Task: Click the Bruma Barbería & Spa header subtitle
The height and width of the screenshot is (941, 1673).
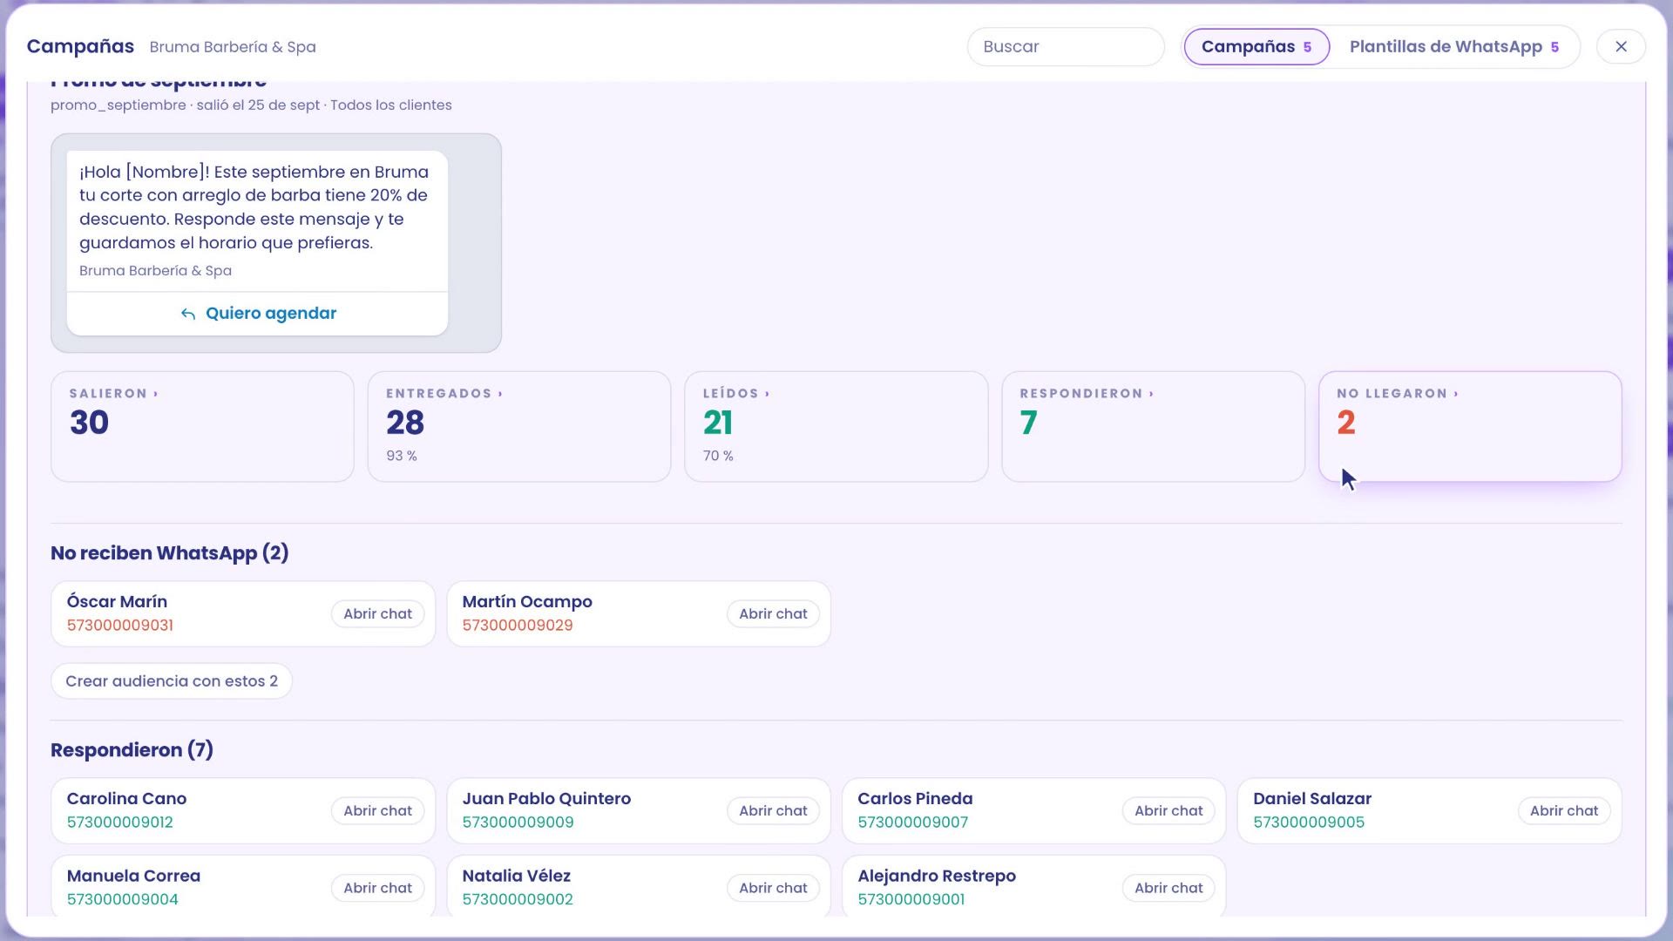Action: point(233,47)
